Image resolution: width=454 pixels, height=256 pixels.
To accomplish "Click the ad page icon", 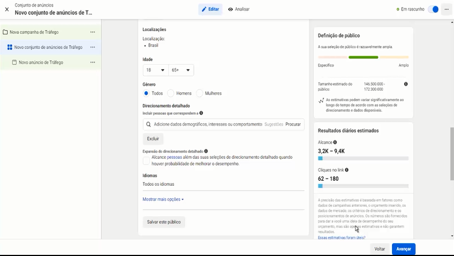I will coord(14,62).
